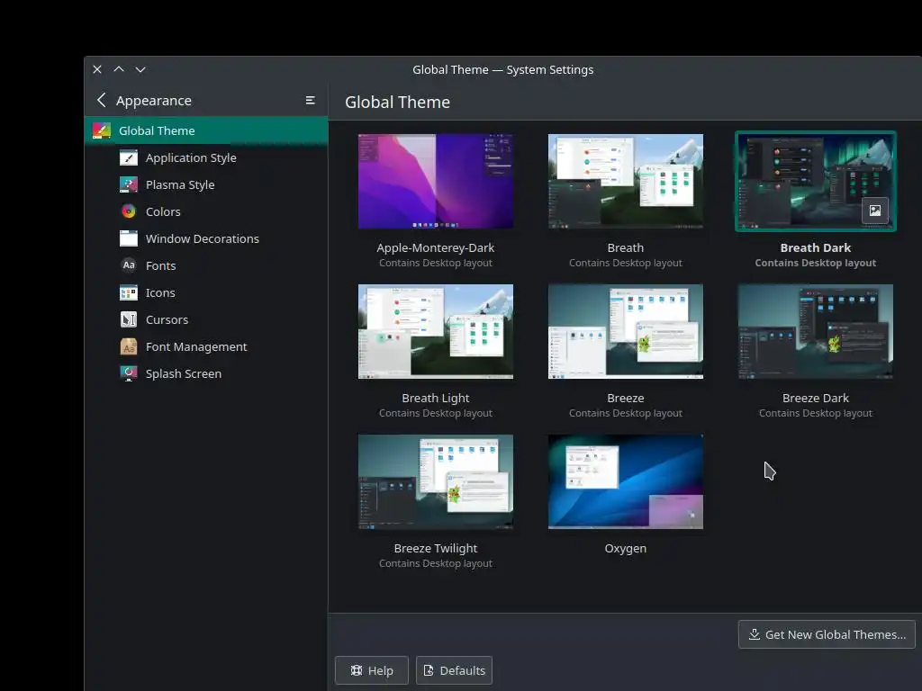Open Splash Screen settings
Viewport: 922px width, 691px height.
206,373
